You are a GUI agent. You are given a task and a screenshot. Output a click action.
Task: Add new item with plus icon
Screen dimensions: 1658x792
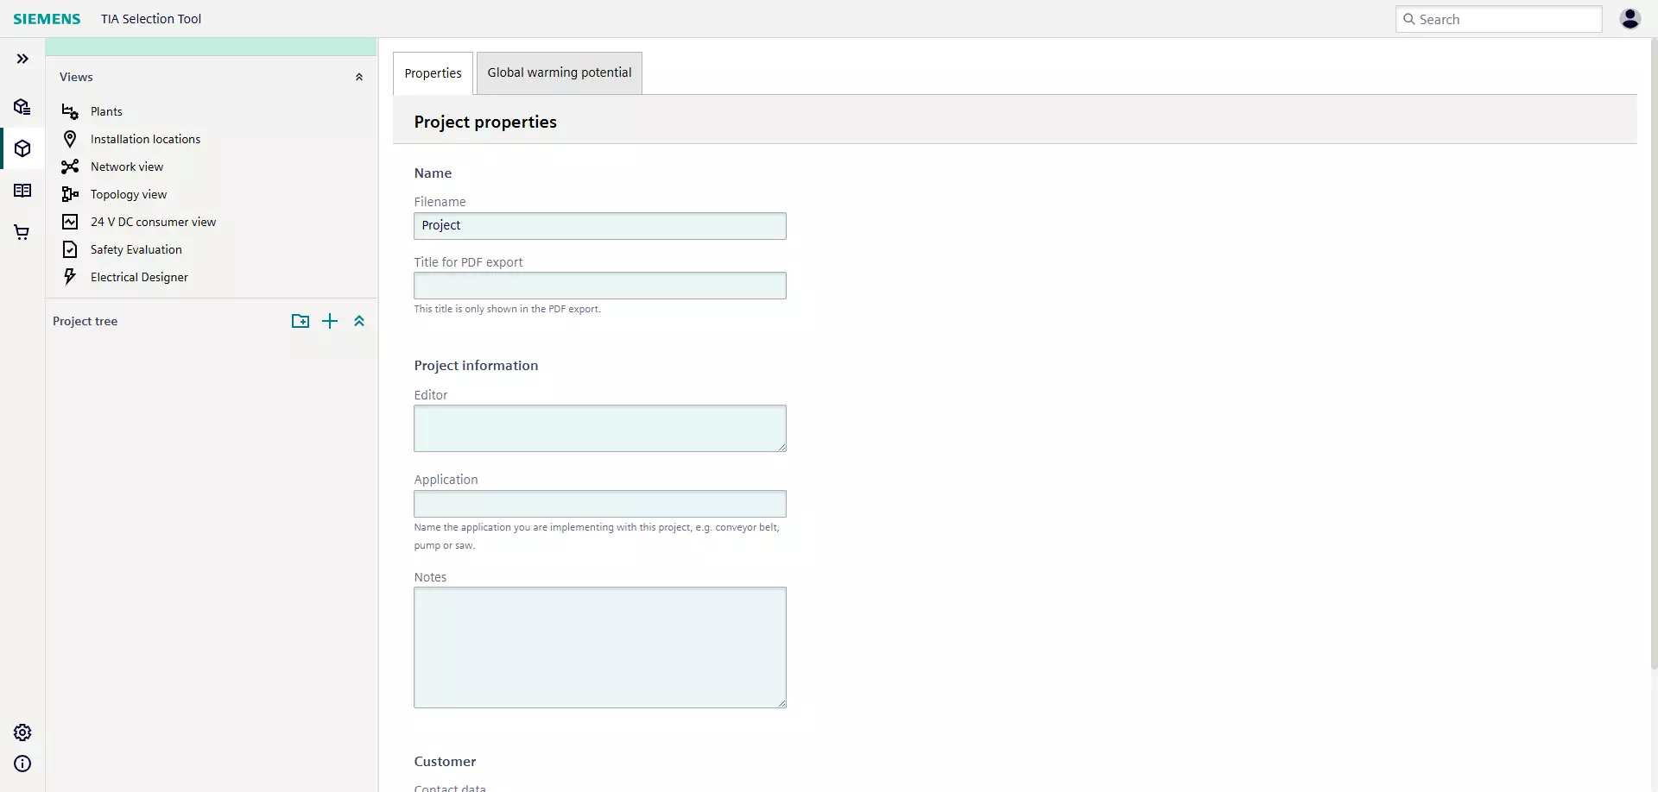click(330, 321)
